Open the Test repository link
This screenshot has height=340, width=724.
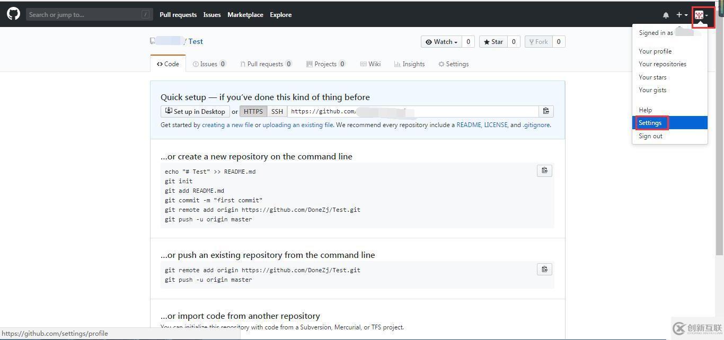[x=196, y=41]
